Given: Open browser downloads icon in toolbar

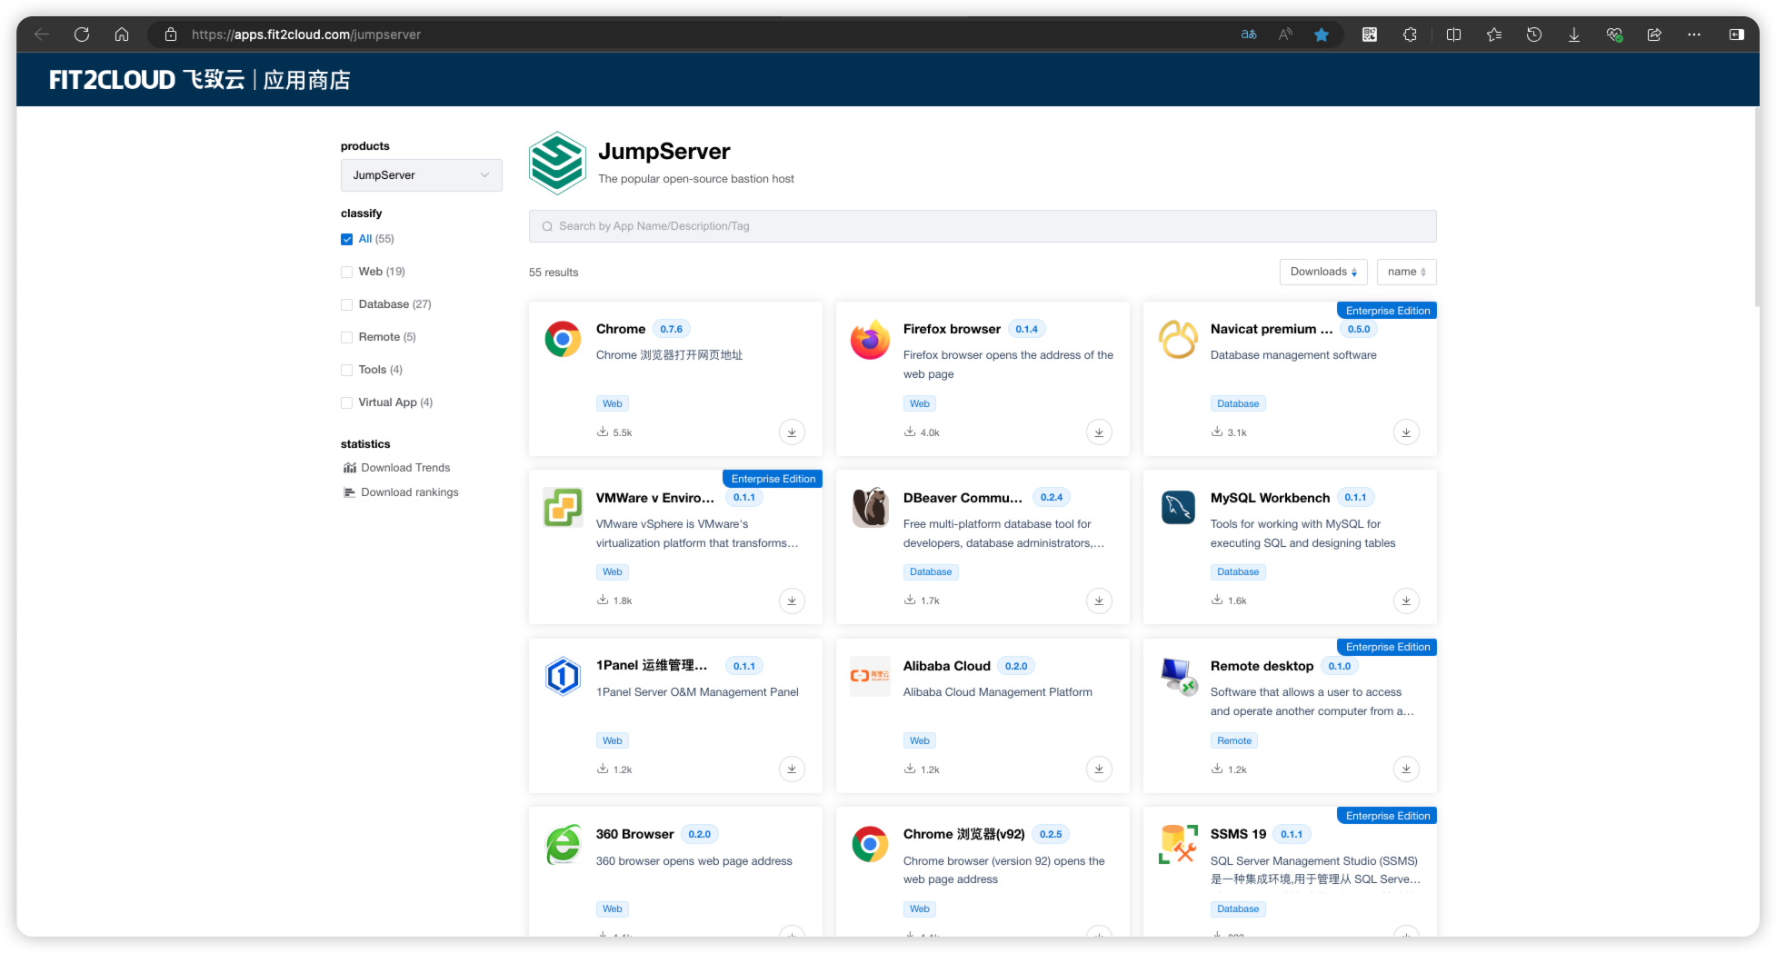Looking at the screenshot, I should coord(1574,35).
